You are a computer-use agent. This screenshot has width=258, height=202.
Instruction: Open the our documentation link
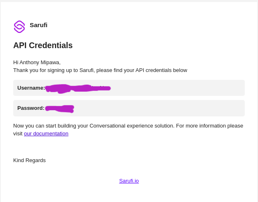click(x=46, y=134)
